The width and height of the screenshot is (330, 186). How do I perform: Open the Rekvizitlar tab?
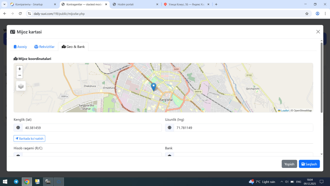click(44, 47)
